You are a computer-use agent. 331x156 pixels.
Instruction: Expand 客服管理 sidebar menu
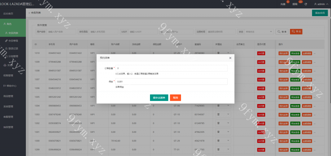tap(13, 117)
